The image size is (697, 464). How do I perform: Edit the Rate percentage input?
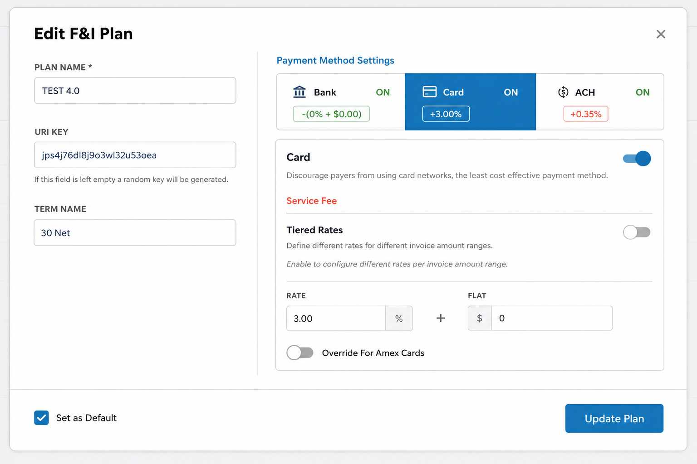336,319
